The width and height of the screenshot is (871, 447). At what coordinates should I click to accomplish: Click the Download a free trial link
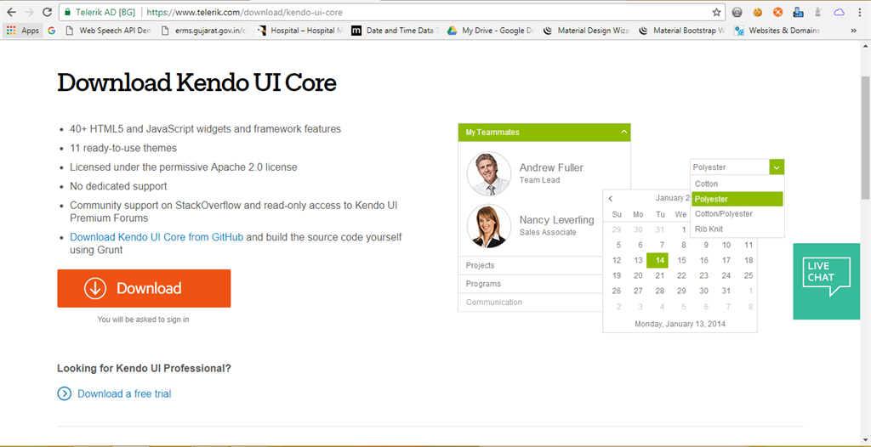pos(124,393)
